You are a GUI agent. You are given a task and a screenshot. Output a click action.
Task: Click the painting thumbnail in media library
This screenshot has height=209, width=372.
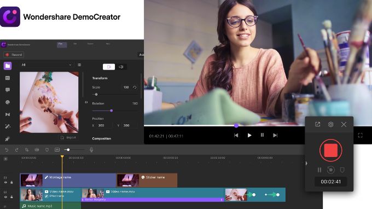(x=49, y=102)
